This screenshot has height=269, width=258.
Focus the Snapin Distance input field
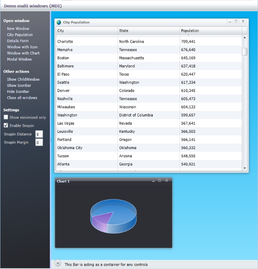pos(39,134)
